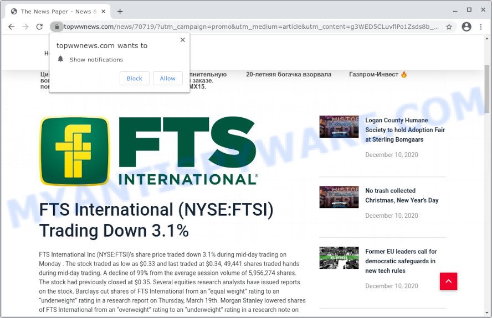
Task: Open a new tab with the plus button
Action: point(120,12)
